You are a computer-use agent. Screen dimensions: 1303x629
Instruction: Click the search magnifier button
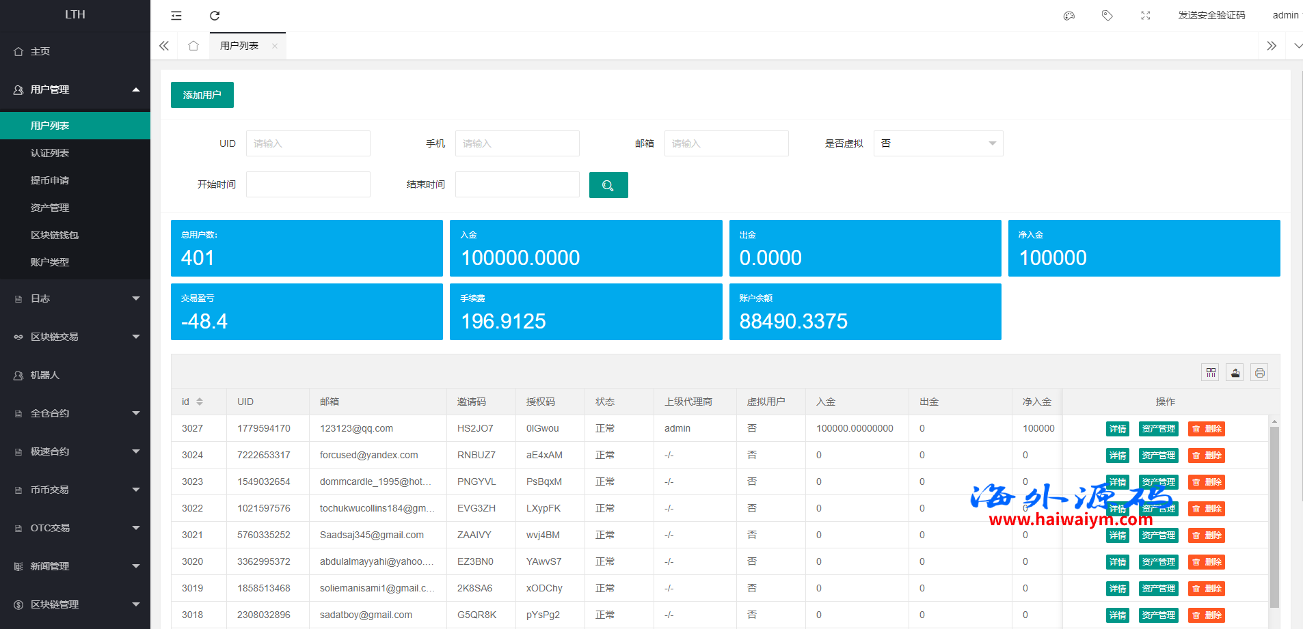click(608, 185)
